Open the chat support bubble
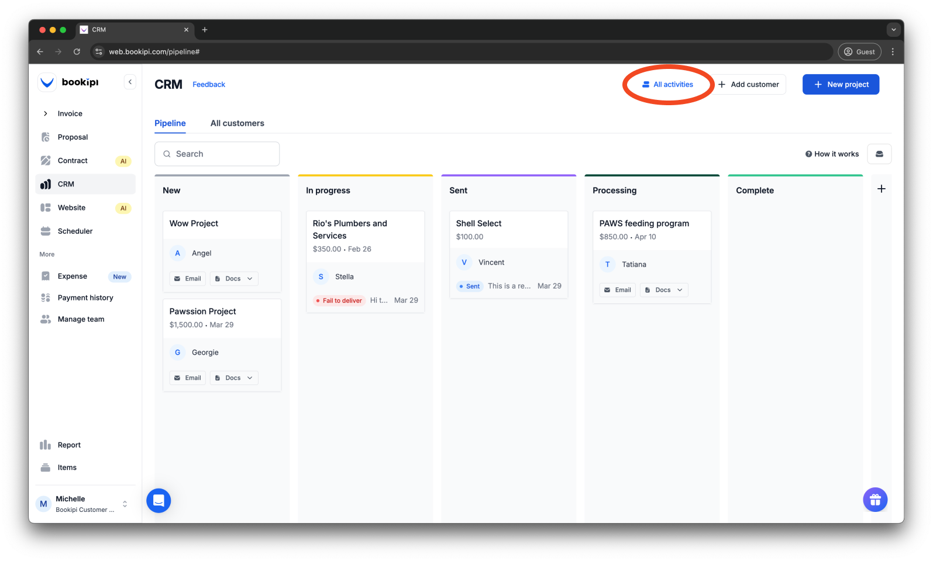 [159, 501]
